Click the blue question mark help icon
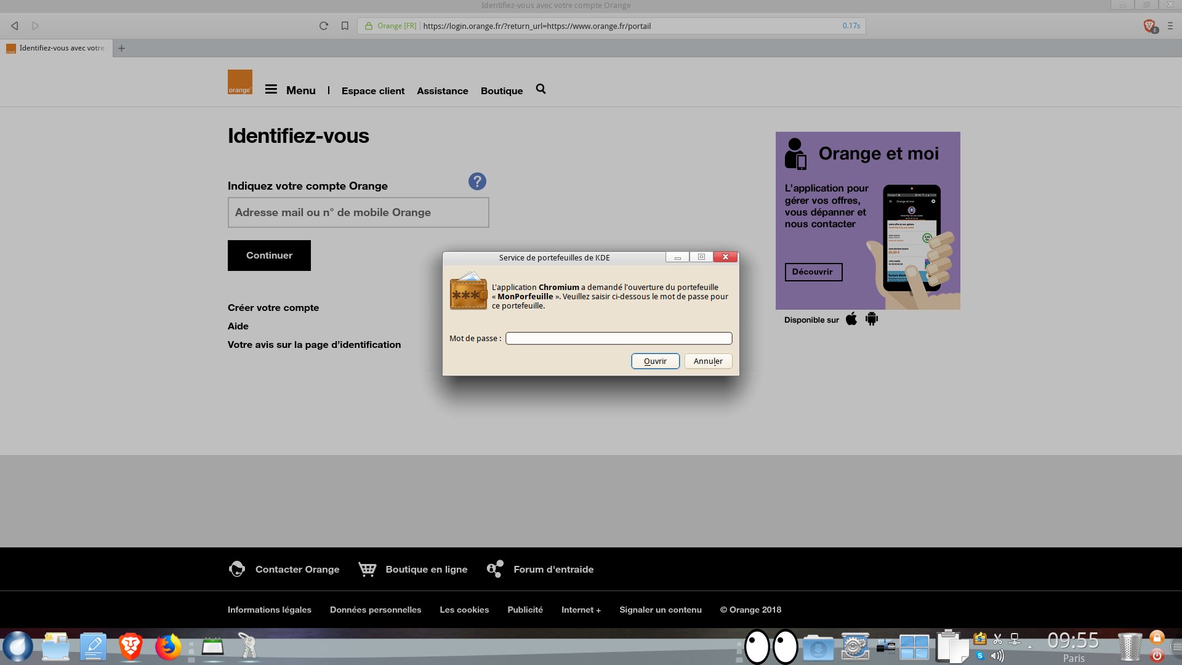This screenshot has width=1182, height=665. coord(477,182)
